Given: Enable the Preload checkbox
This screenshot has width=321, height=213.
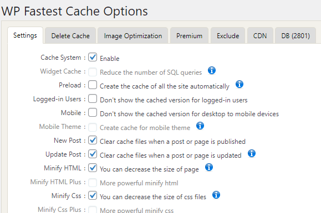Looking at the screenshot, I should pyautogui.click(x=93, y=85).
